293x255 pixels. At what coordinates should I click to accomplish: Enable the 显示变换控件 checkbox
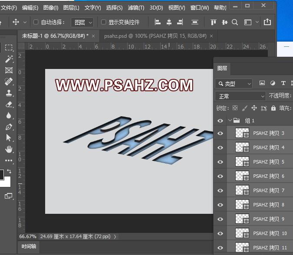coord(103,22)
